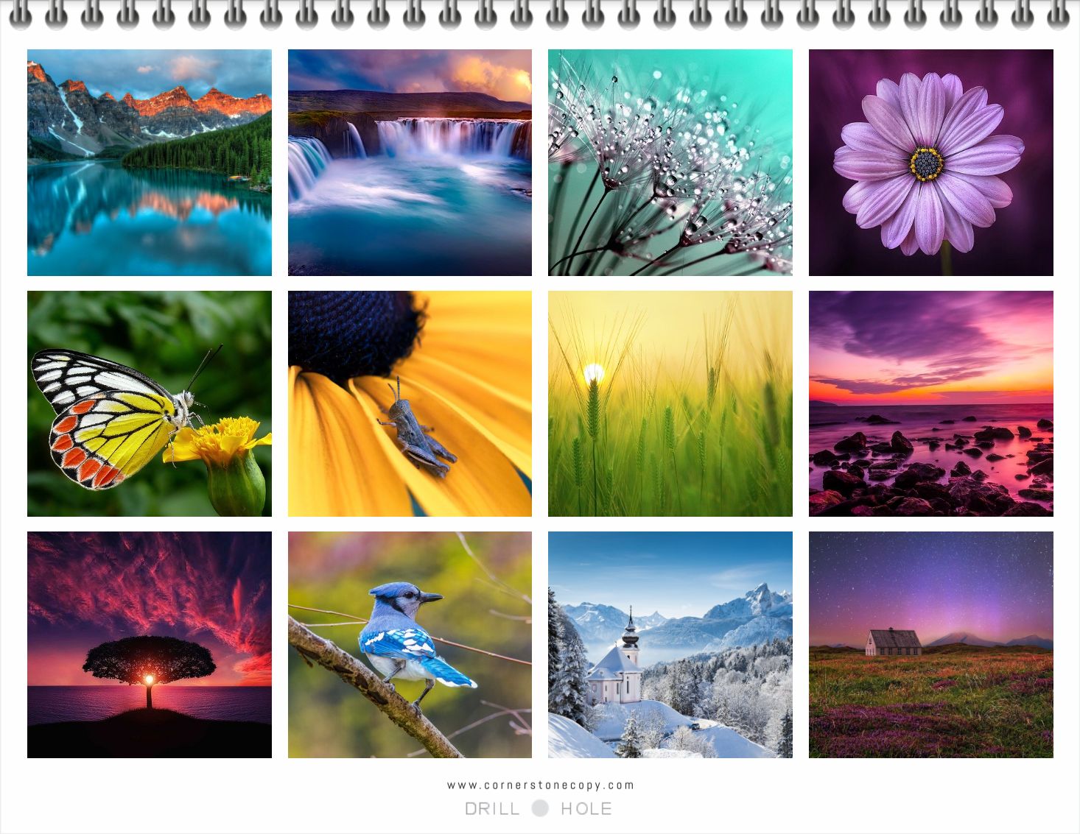1080x834 pixels.
Task: Click the wheat field sunrise photo
Action: coord(670,403)
